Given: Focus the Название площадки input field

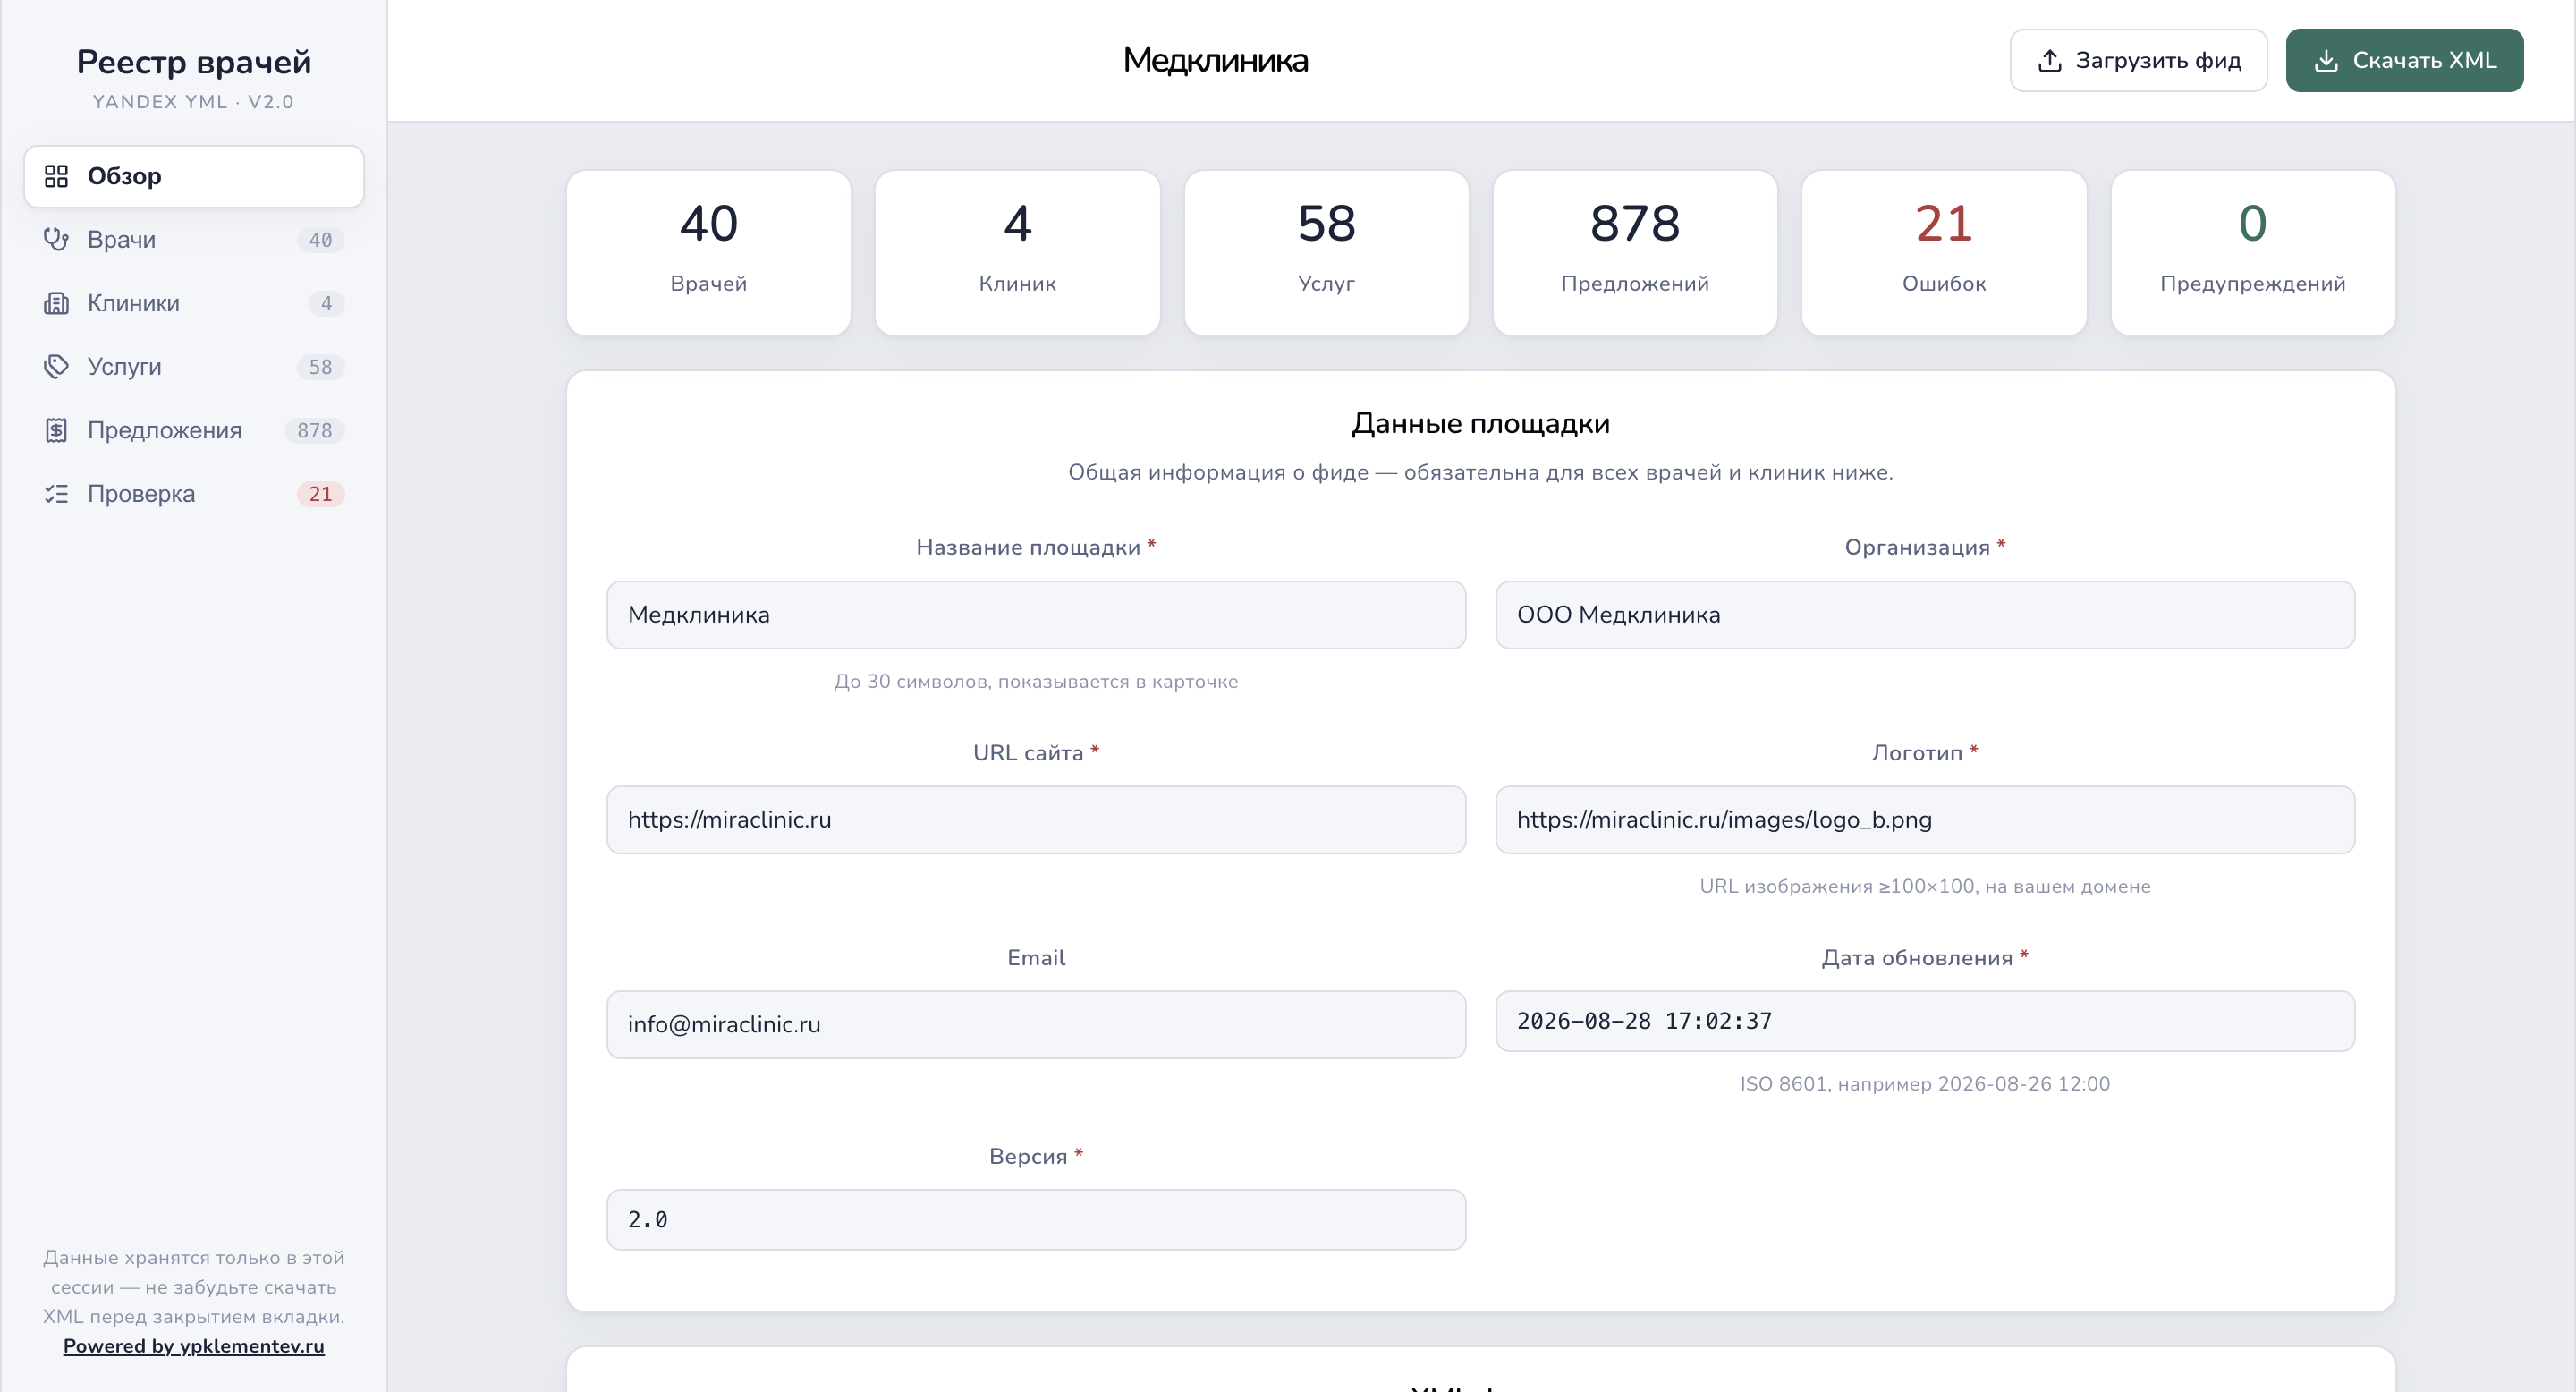Looking at the screenshot, I should [x=1036, y=615].
